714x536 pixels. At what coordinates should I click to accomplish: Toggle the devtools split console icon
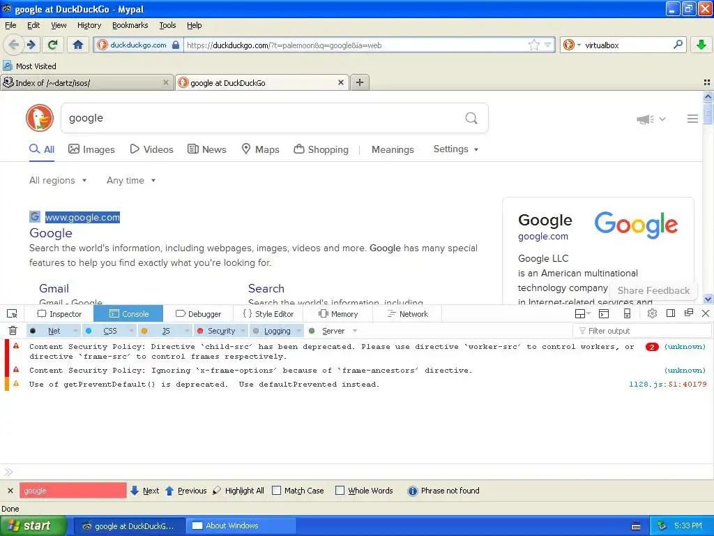pos(604,313)
